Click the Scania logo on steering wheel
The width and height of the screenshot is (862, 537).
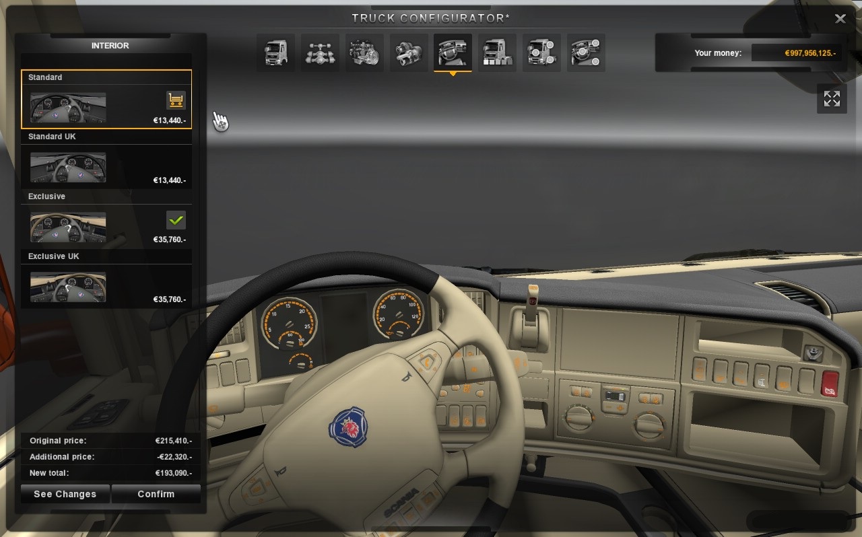click(348, 427)
